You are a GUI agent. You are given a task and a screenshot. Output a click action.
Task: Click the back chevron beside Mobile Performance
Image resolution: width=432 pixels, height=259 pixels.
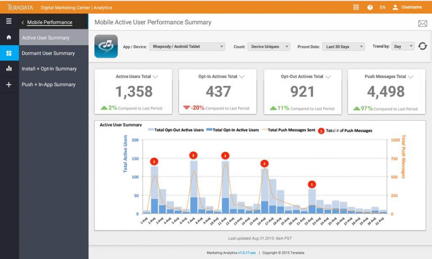click(23, 22)
